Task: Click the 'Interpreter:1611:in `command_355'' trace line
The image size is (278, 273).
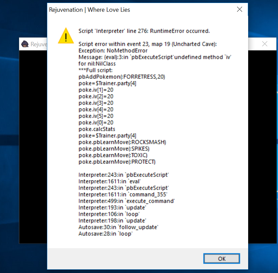Action: (123, 195)
